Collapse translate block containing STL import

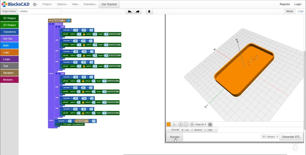[x=56, y=120]
